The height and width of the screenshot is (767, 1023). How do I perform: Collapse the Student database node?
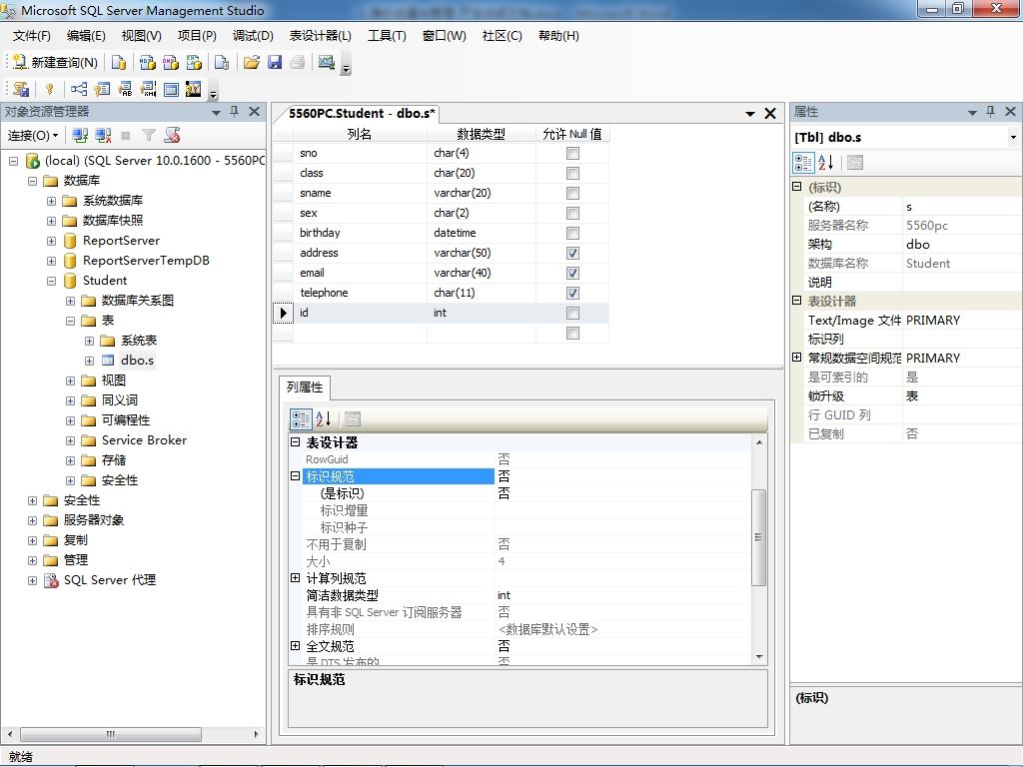pyautogui.click(x=52, y=281)
